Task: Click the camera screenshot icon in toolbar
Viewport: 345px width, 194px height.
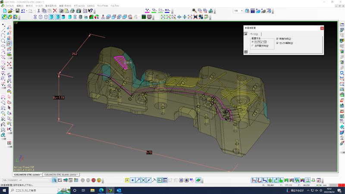Action: 79,11
